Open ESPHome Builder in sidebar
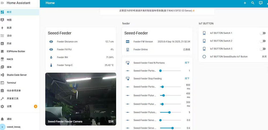Screen dimensions: 268x130 [16, 51]
